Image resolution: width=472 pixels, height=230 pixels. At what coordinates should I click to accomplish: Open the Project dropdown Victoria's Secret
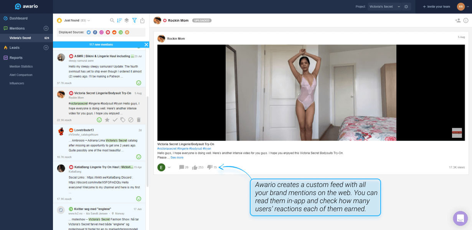pyautogui.click(x=385, y=7)
